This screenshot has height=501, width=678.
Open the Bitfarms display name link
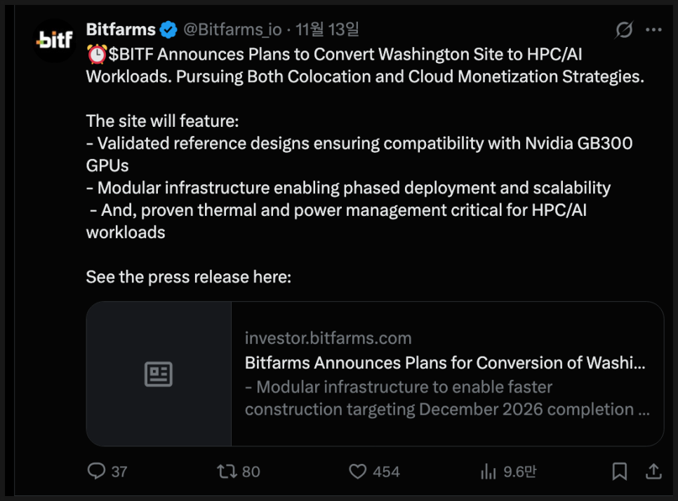[120, 29]
